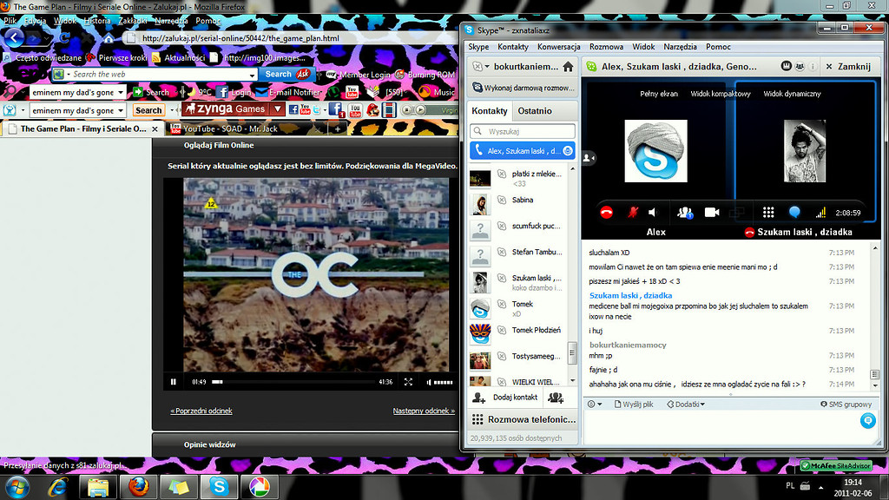This screenshot has width=889, height=500.
Task: Open Picasa from the taskbar
Action: pyautogui.click(x=259, y=487)
